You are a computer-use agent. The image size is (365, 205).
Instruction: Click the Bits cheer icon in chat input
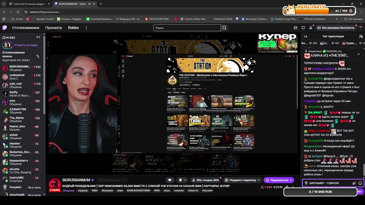coord(354,183)
